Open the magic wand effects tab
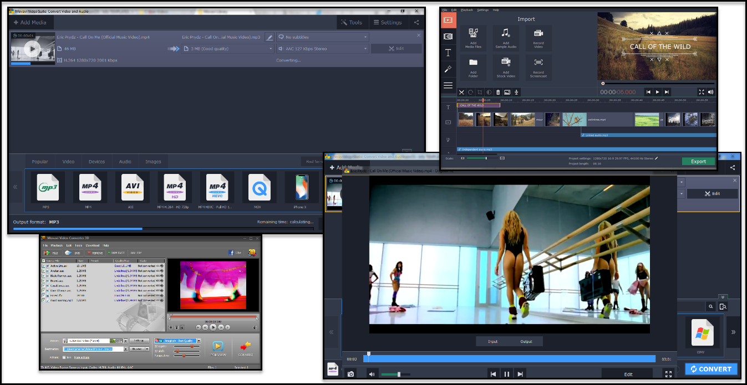The height and width of the screenshot is (385, 747). click(x=448, y=69)
